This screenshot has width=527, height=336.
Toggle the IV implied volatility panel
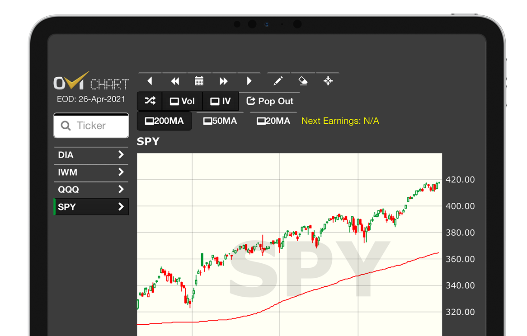[221, 101]
